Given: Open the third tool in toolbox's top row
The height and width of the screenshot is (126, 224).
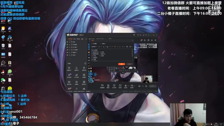Looking at the screenshot, I should [x=84, y=69].
